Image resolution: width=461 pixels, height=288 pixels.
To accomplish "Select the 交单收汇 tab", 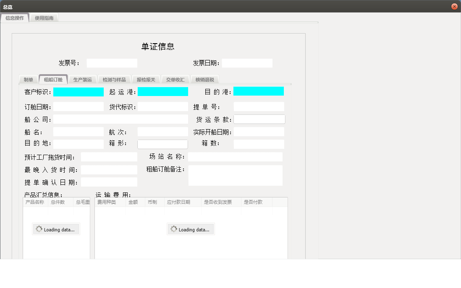I will [x=175, y=79].
